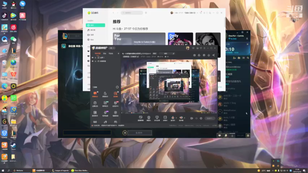Click the song recognition icon beside QQ Music search
The height and width of the screenshot is (173, 308).
click(146, 13)
